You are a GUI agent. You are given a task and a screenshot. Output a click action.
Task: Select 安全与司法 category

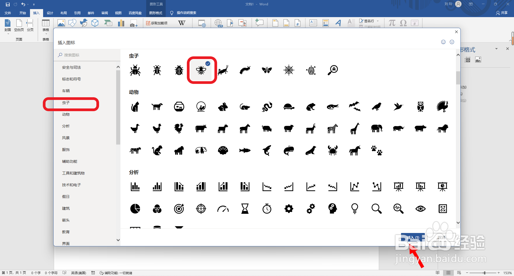click(x=71, y=67)
